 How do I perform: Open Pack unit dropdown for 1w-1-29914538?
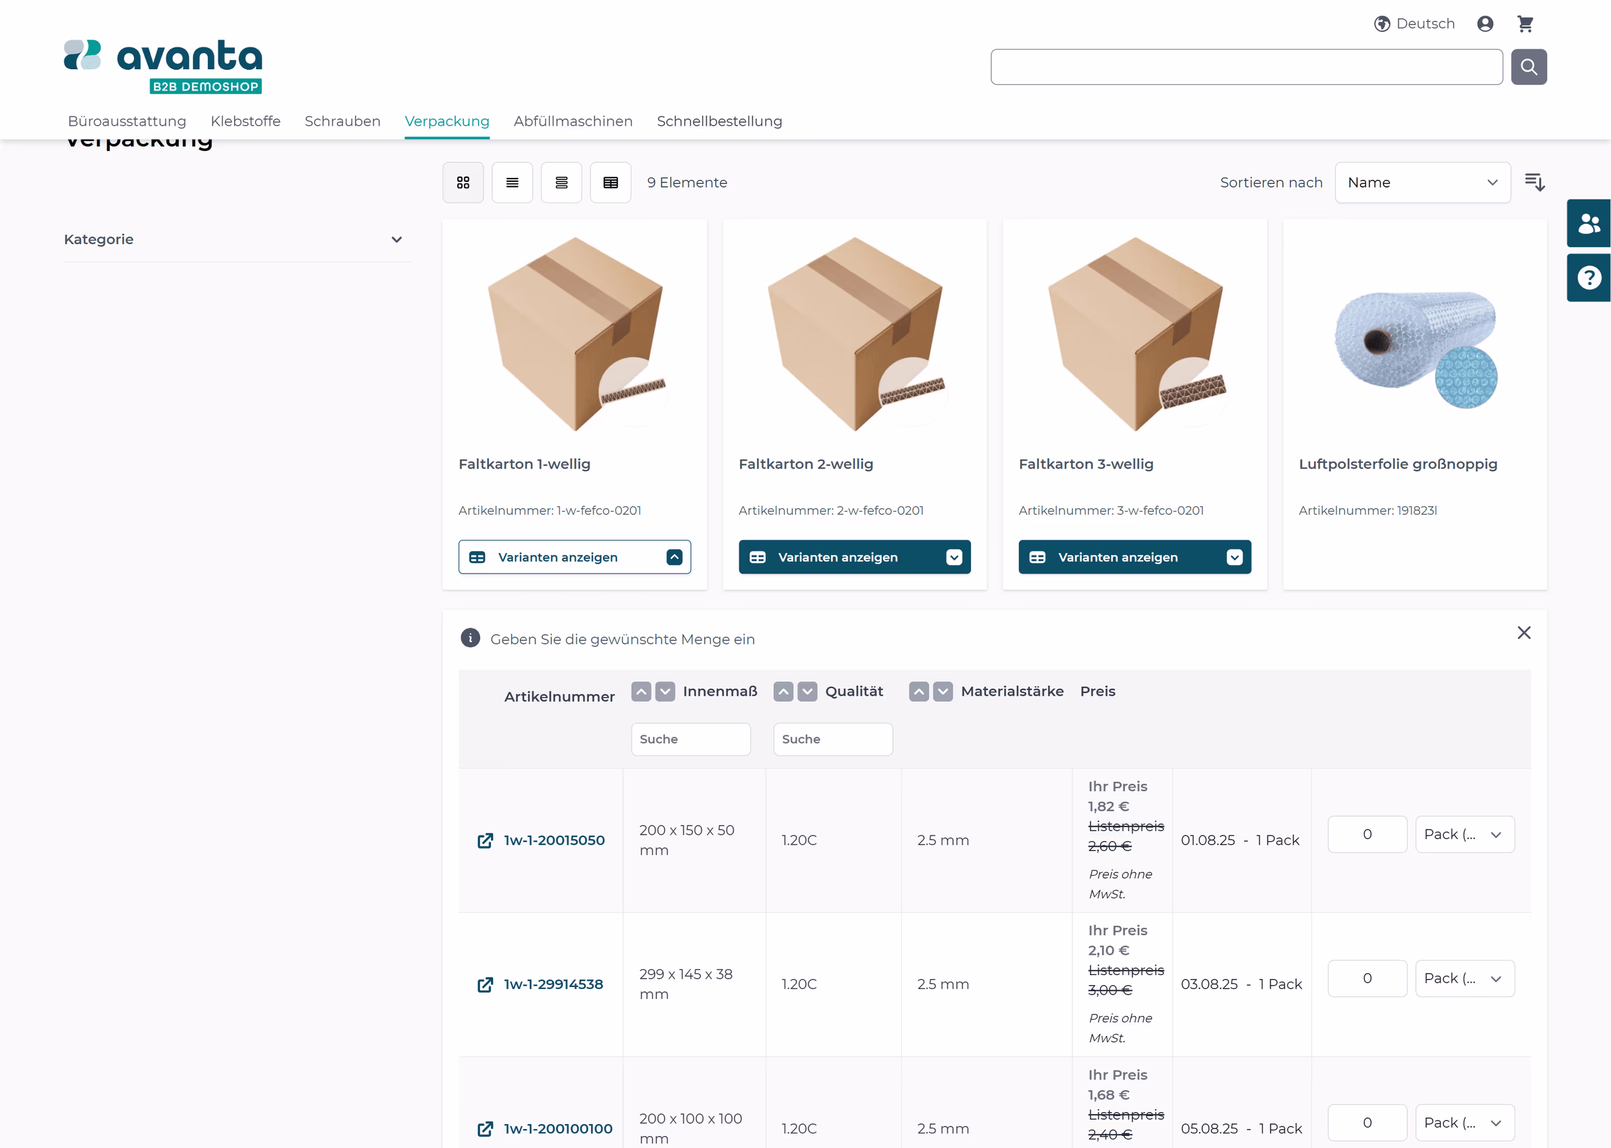point(1464,978)
